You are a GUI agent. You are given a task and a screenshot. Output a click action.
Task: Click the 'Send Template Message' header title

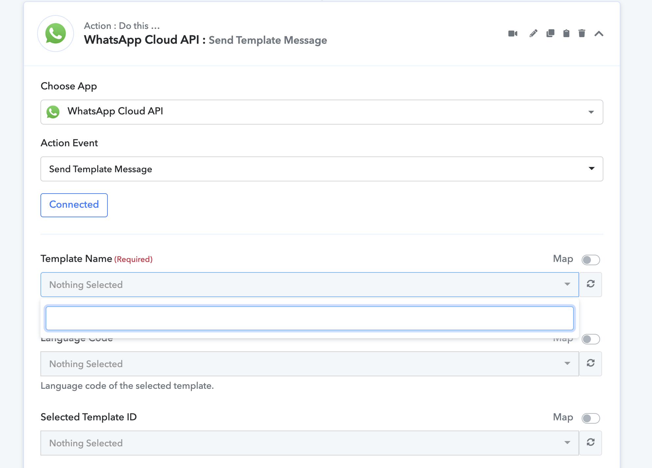268,40
